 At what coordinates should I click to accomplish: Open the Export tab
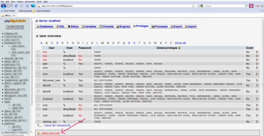point(176,26)
